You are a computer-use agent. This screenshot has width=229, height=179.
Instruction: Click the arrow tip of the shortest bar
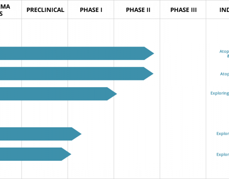pos(66,154)
